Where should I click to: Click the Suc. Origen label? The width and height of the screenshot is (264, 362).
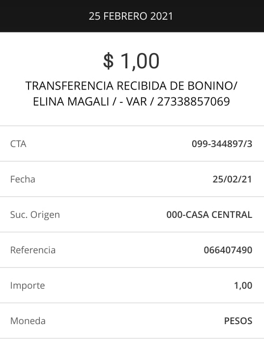point(35,215)
